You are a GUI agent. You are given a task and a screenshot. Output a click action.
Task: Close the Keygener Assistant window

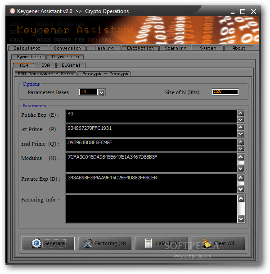point(253,12)
